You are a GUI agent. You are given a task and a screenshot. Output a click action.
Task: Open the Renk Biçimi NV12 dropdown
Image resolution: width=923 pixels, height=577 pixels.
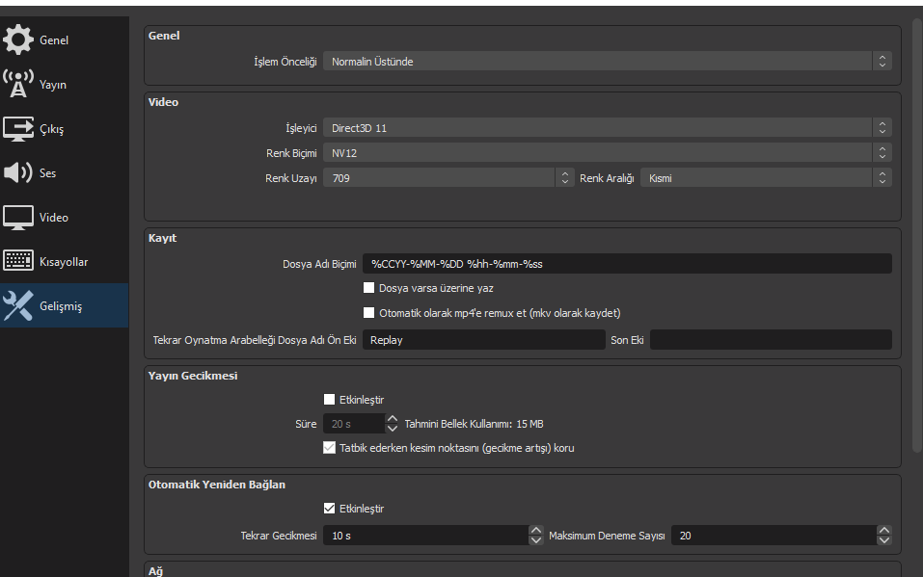(x=607, y=153)
